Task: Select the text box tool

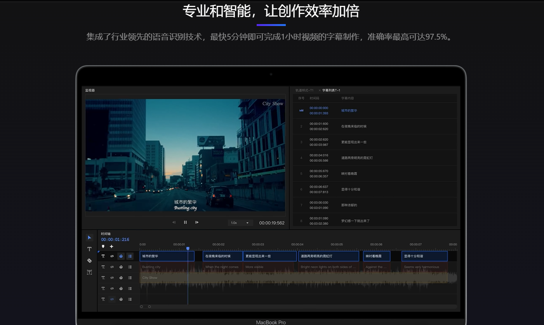Action: click(x=89, y=272)
